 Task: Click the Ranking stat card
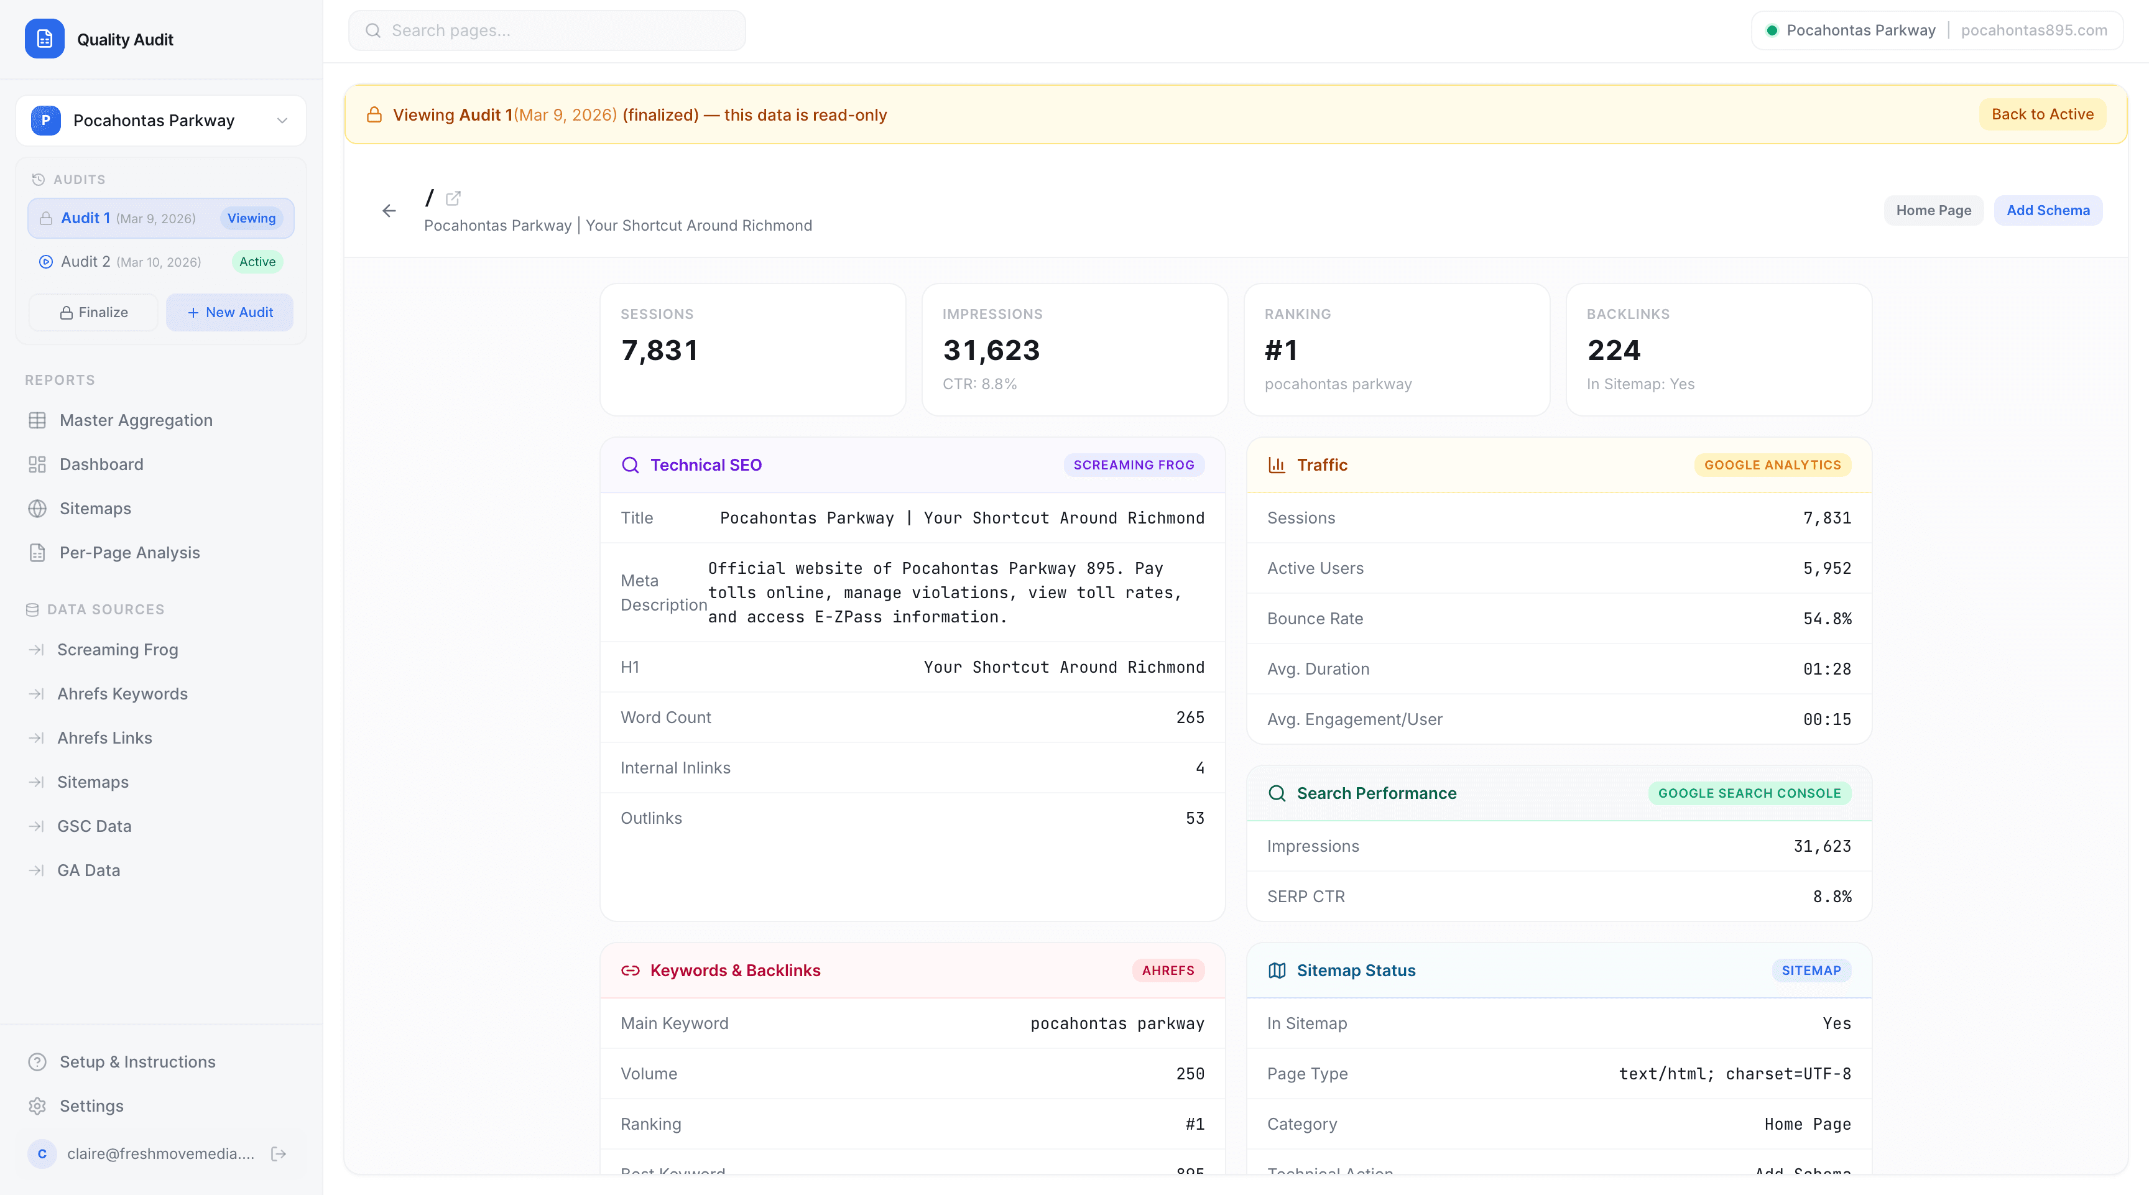[1397, 349]
